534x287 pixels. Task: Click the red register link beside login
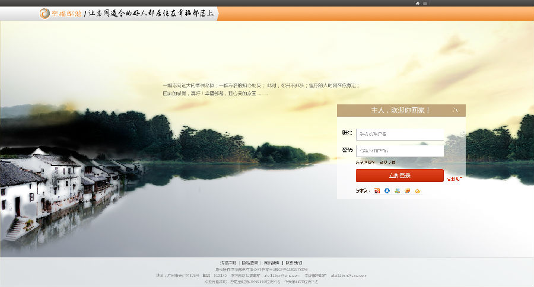pos(454,178)
